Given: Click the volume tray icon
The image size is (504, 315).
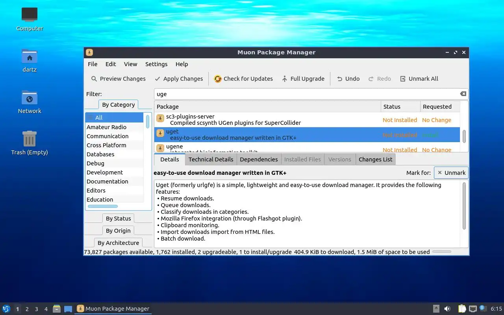Looking at the screenshot, I should pyautogui.click(x=447, y=309).
